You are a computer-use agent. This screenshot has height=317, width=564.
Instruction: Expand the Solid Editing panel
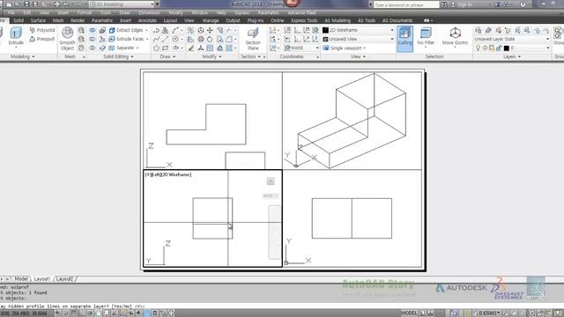[118, 56]
